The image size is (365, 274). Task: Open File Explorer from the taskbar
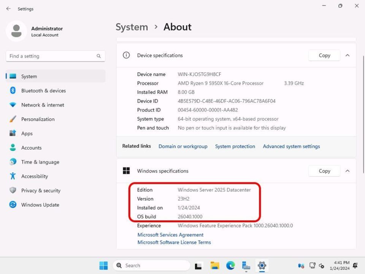pyautogui.click(x=214, y=265)
